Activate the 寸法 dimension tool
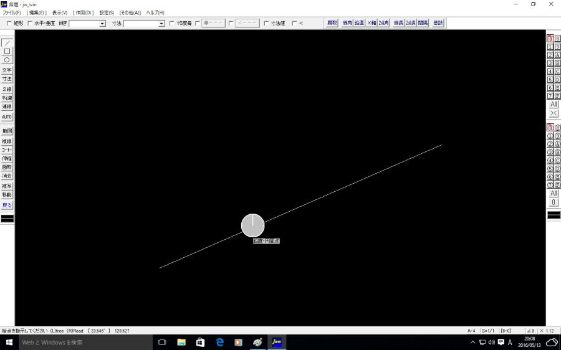 pos(7,79)
